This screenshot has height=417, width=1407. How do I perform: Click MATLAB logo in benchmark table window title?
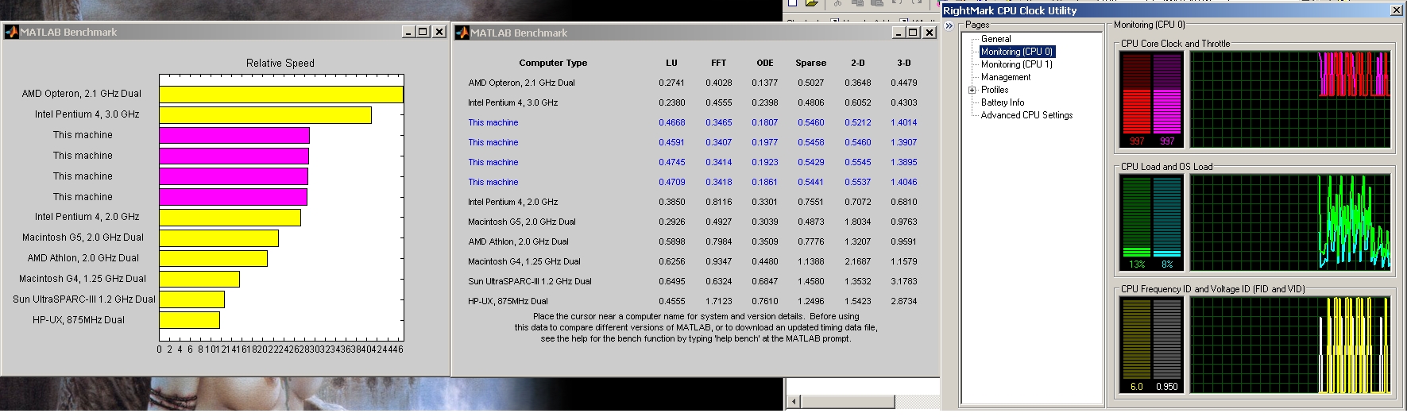(462, 33)
